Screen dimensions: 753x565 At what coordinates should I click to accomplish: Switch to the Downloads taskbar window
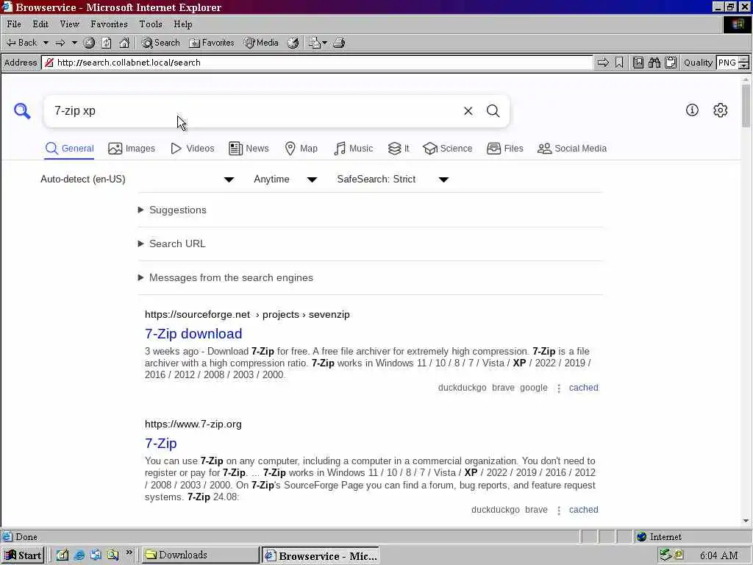pyautogui.click(x=200, y=555)
